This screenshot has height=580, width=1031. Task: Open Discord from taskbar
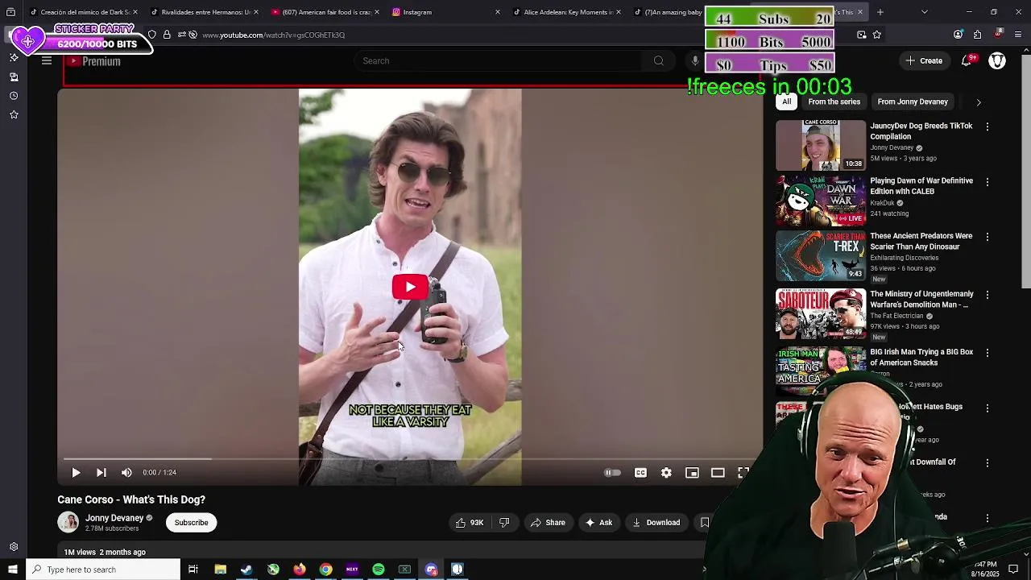(432, 570)
